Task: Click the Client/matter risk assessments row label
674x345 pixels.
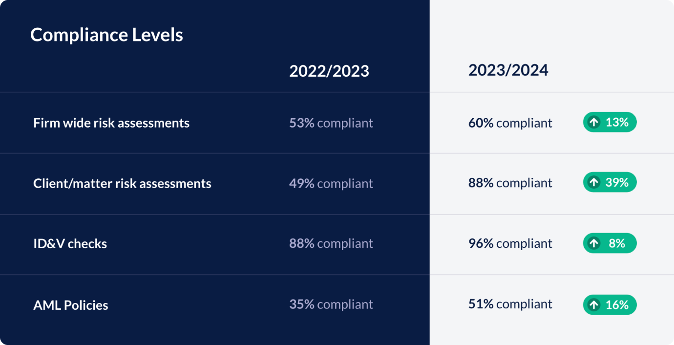Action: pyautogui.click(x=122, y=183)
